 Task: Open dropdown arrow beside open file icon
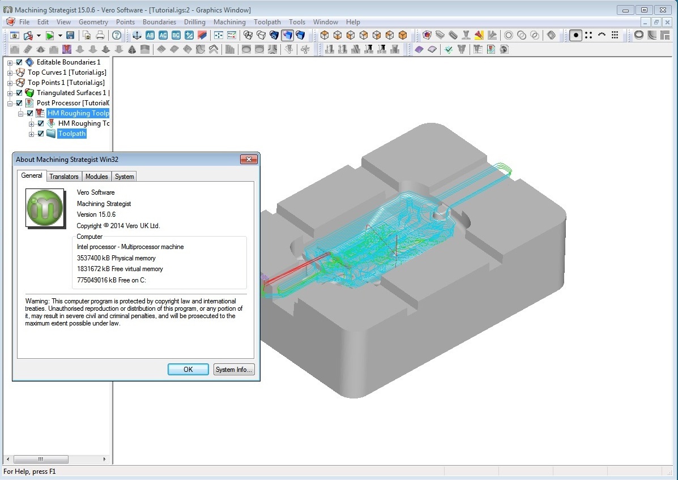39,36
